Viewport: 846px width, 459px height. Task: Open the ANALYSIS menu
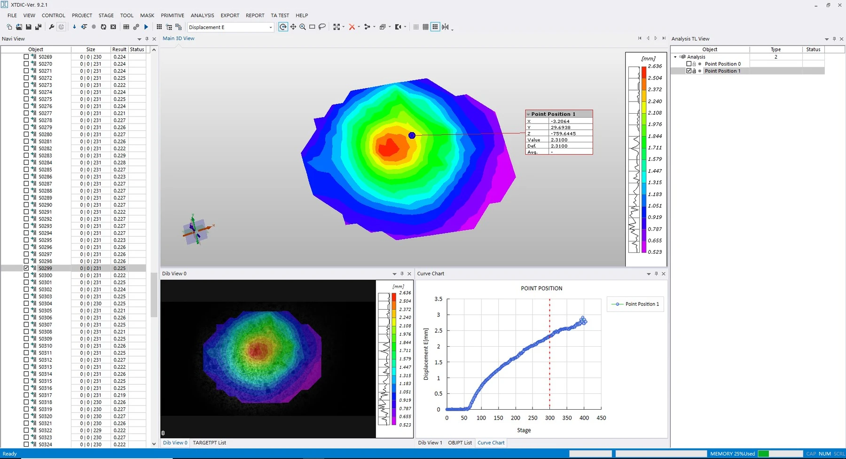tap(203, 16)
